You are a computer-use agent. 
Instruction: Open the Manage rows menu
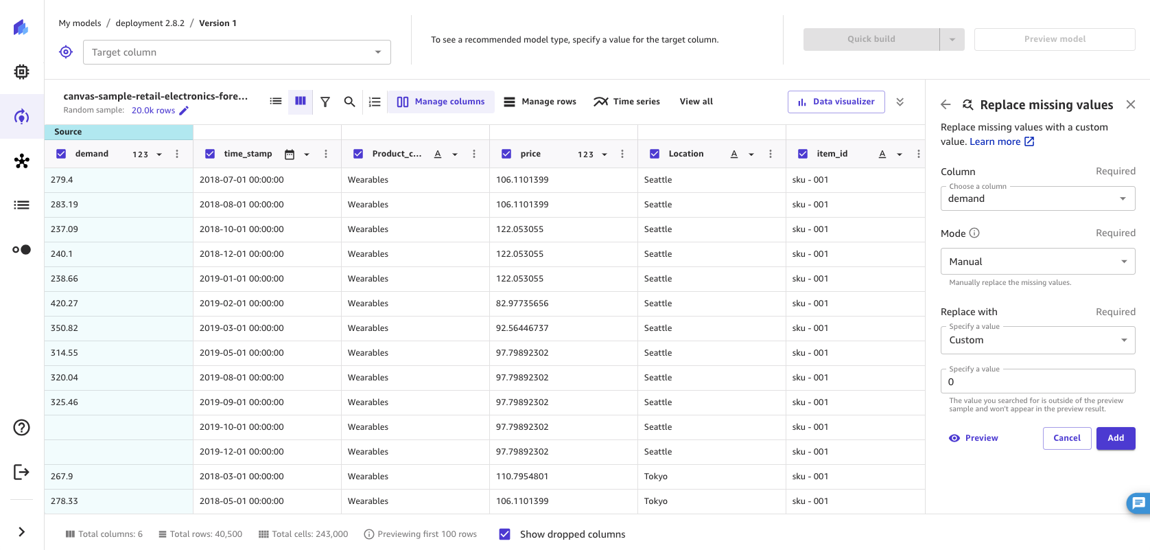pos(540,102)
